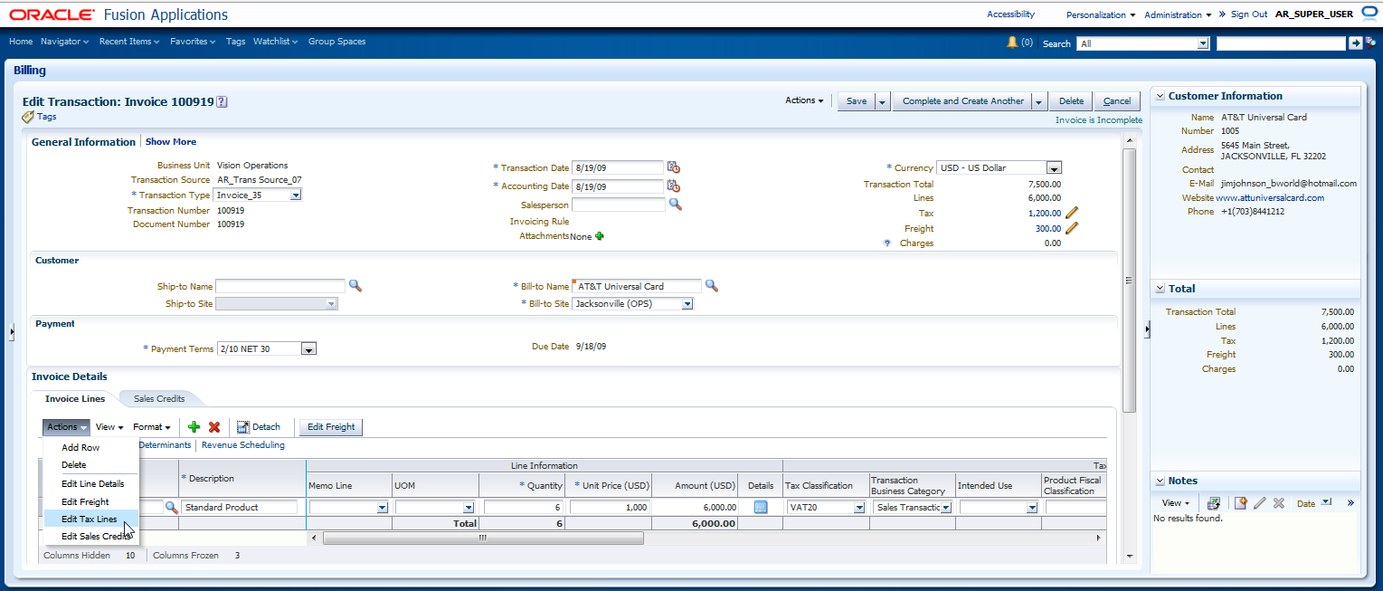Open the Details icon in the Standard Product row
1383x591 pixels.
(x=761, y=508)
